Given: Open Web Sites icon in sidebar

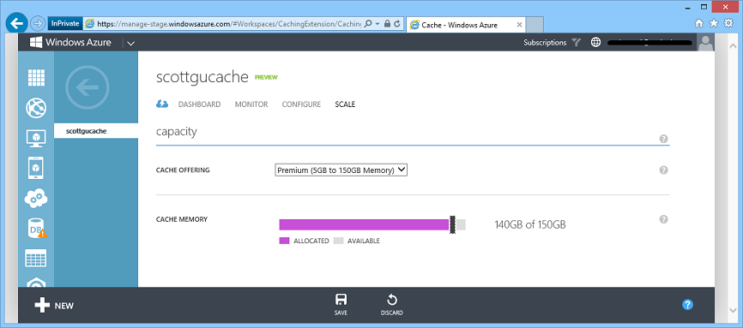Looking at the screenshot, I should click(36, 107).
